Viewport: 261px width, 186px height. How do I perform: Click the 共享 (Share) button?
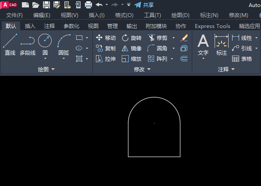[x=144, y=5]
